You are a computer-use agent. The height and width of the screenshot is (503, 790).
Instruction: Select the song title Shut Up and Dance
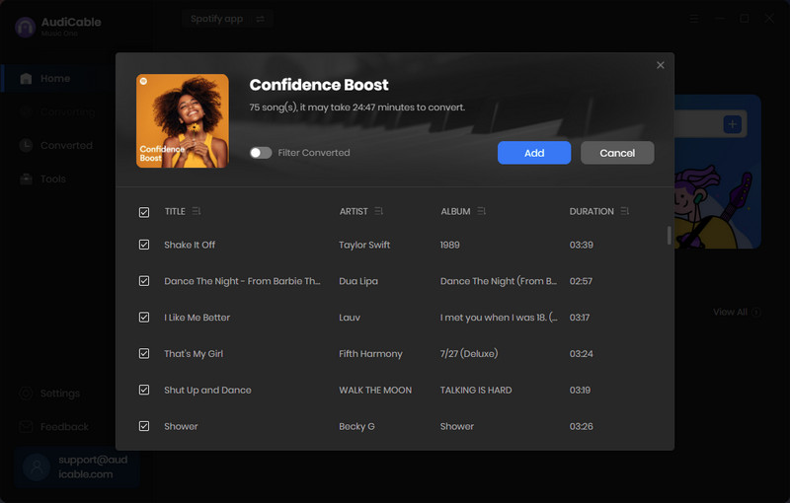(207, 391)
